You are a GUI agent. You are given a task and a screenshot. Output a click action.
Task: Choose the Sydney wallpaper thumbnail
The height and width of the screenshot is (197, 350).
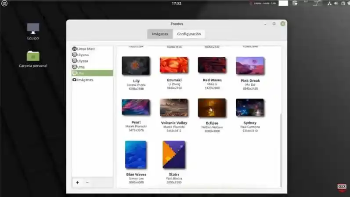(x=250, y=108)
